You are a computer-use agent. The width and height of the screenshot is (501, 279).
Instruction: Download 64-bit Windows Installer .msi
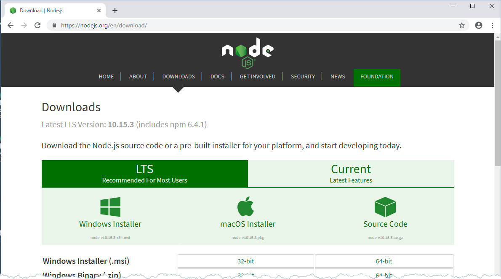(384, 261)
